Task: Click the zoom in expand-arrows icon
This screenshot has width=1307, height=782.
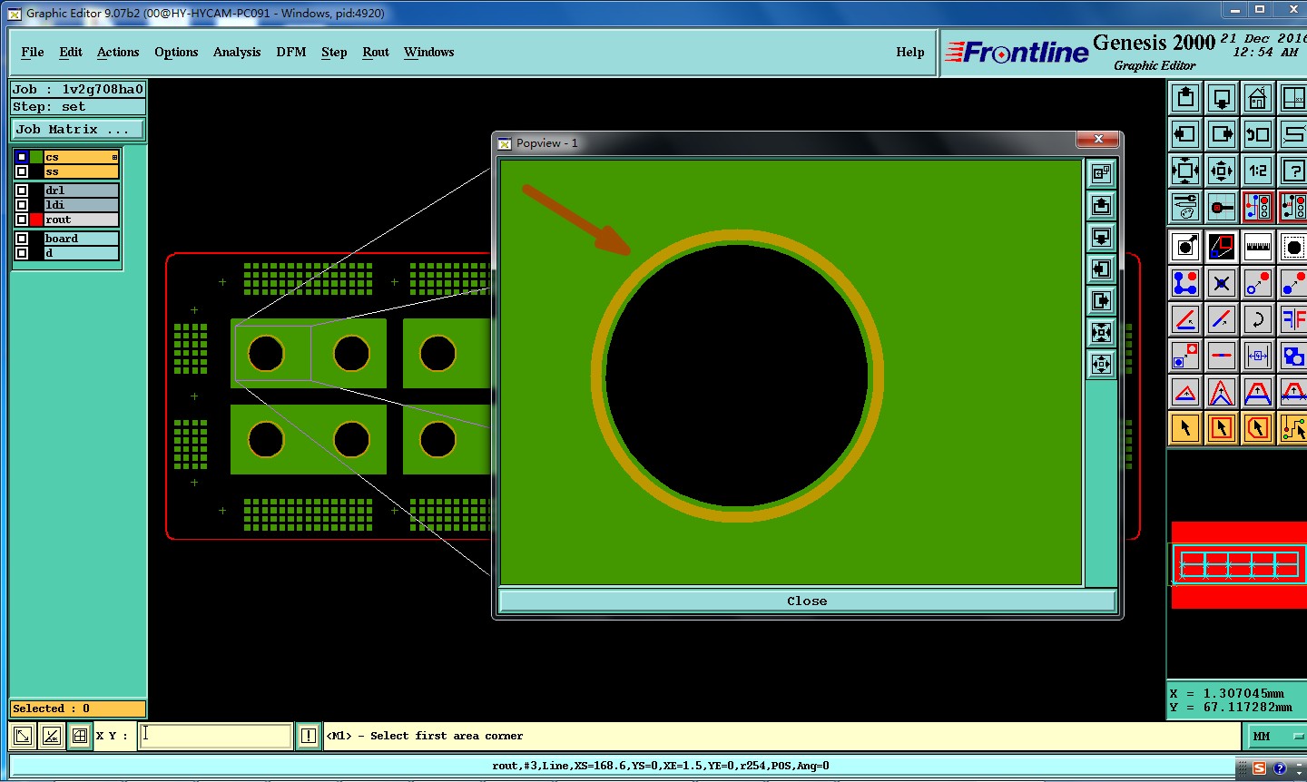Action: pos(1185,171)
